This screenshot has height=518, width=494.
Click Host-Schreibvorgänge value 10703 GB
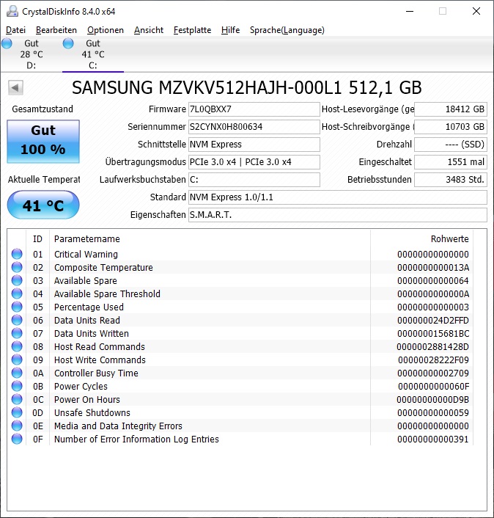[x=451, y=127]
